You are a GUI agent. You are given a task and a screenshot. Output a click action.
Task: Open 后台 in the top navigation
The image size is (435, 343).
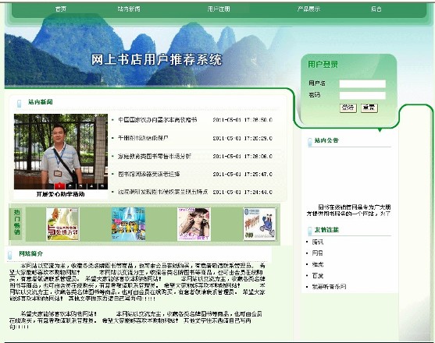coord(376,9)
